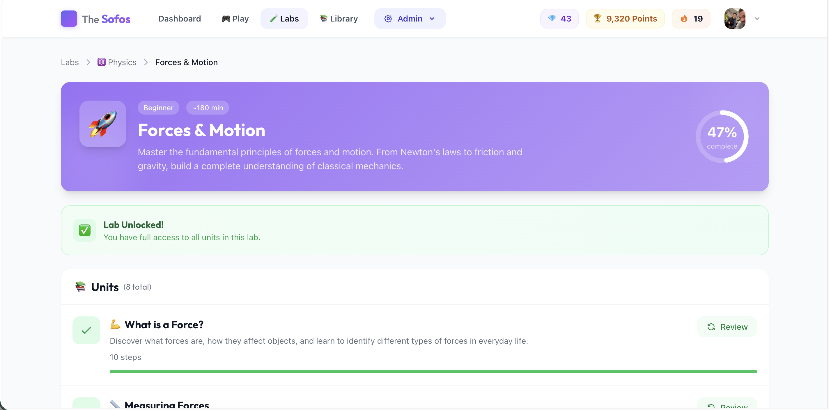Expand the Admin dropdown menu
Image resolution: width=829 pixels, height=410 pixels.
point(432,19)
